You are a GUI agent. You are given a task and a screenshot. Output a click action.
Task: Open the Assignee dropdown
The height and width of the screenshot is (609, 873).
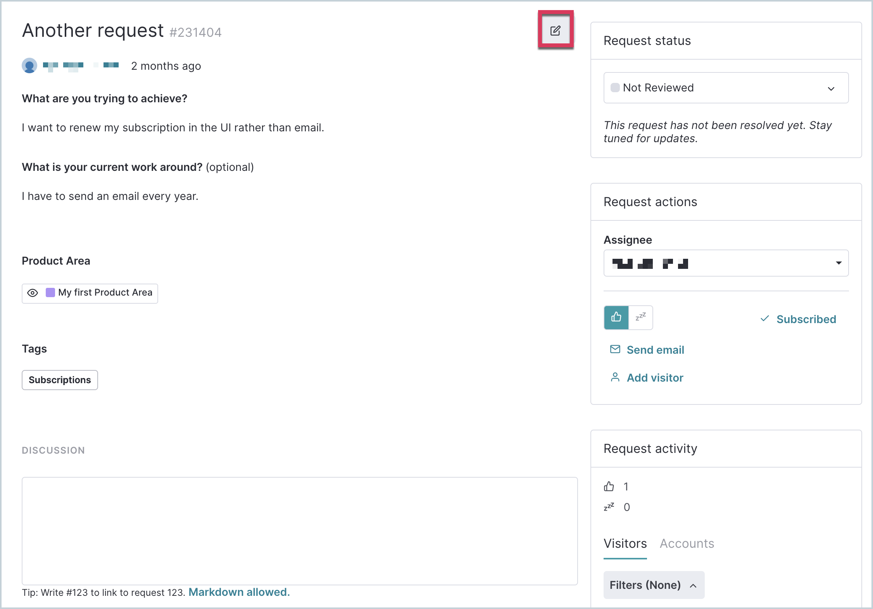(x=726, y=263)
